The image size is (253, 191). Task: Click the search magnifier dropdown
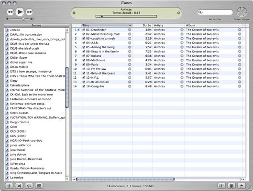pos(200,12)
